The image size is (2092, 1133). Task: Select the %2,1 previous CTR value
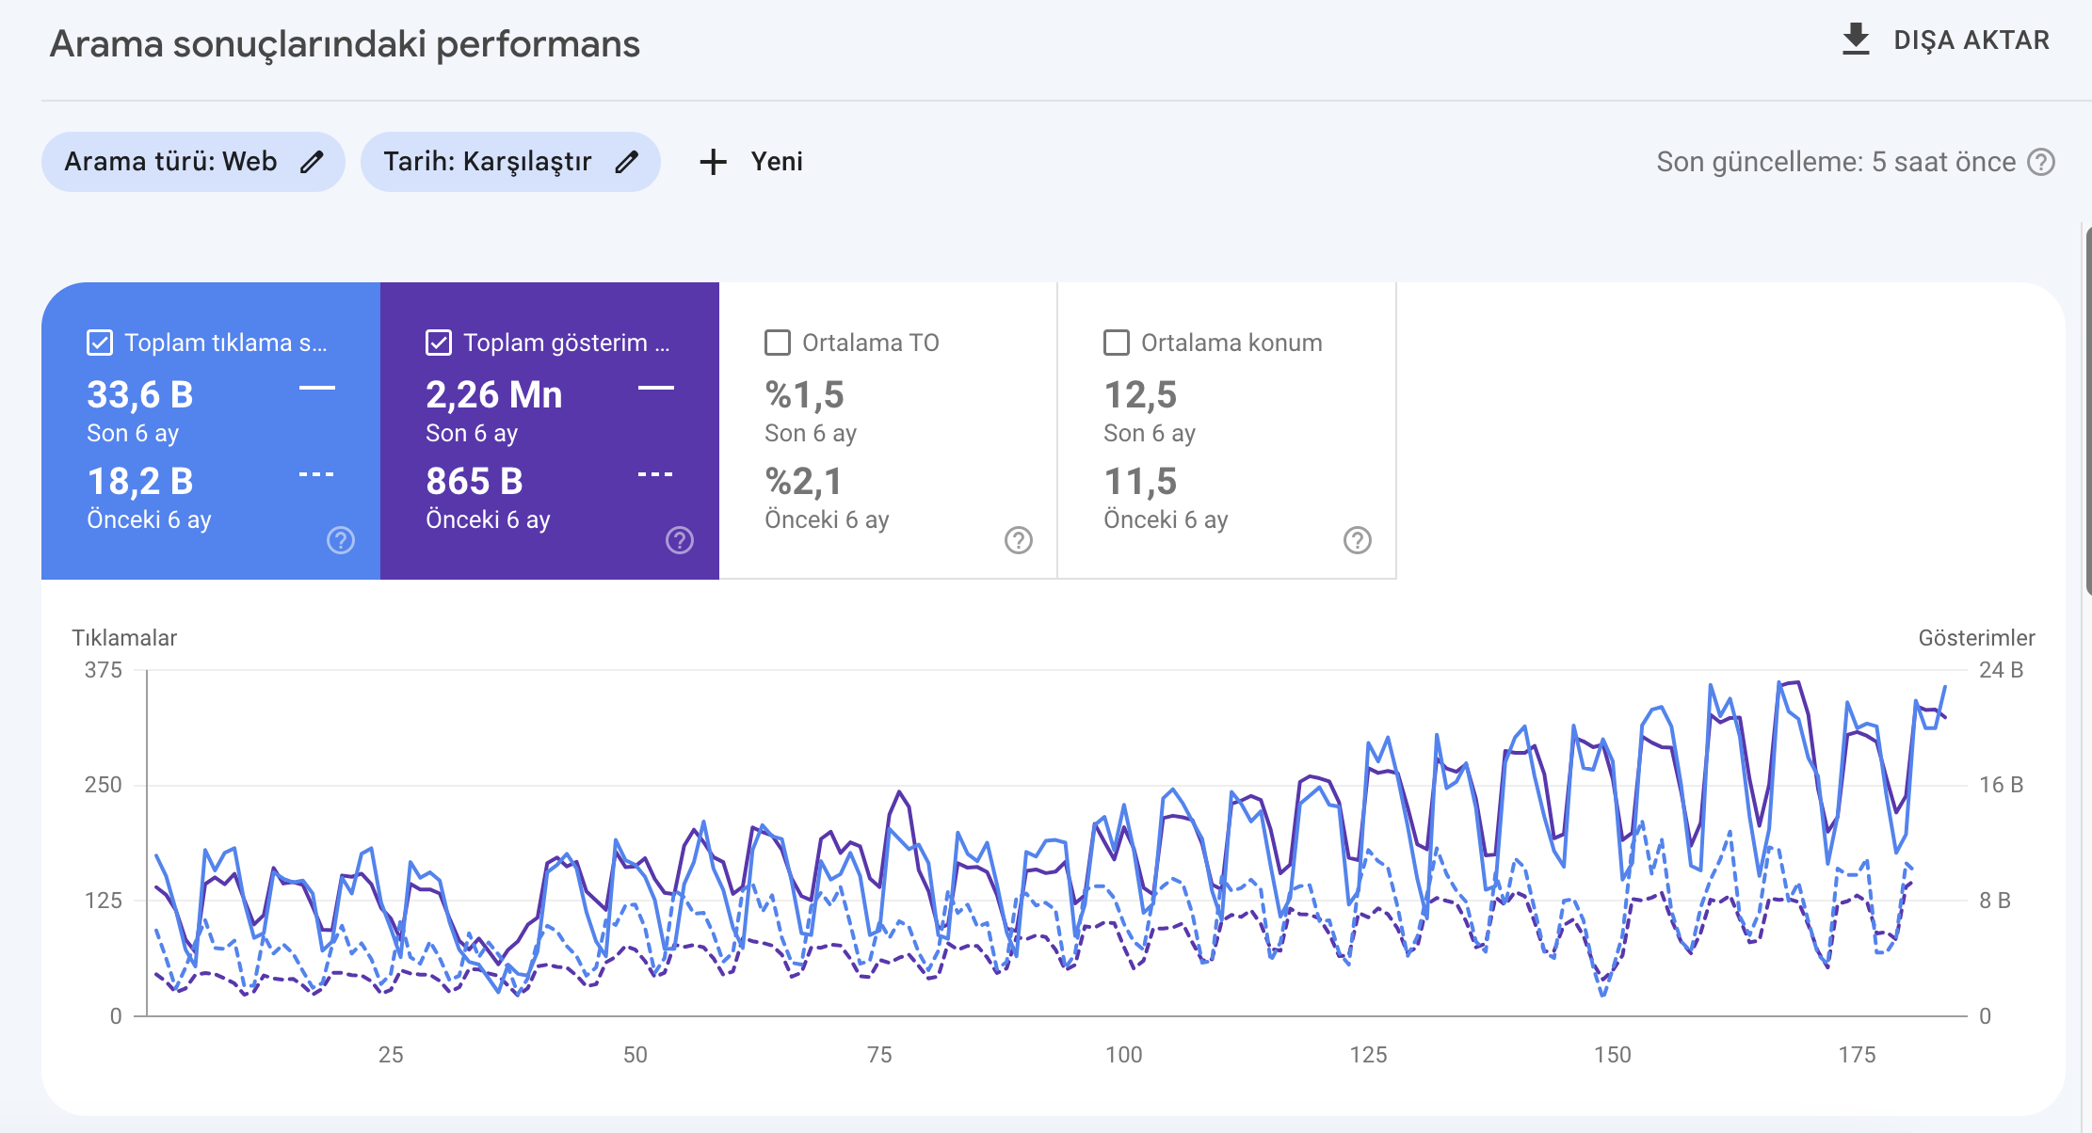tap(805, 481)
